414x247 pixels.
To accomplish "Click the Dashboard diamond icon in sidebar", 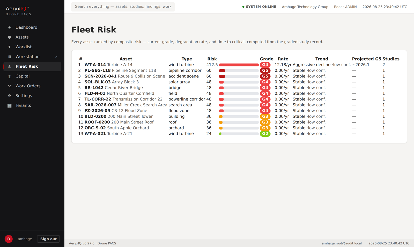I will (x=10, y=27).
